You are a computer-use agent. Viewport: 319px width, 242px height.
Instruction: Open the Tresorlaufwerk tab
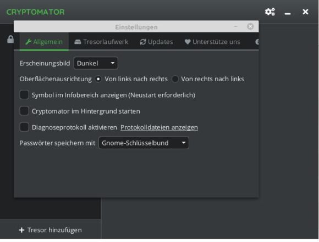coord(101,42)
